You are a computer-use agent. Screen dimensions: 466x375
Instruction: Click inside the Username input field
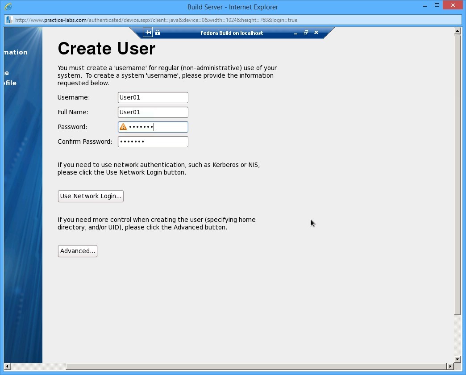[x=153, y=97]
